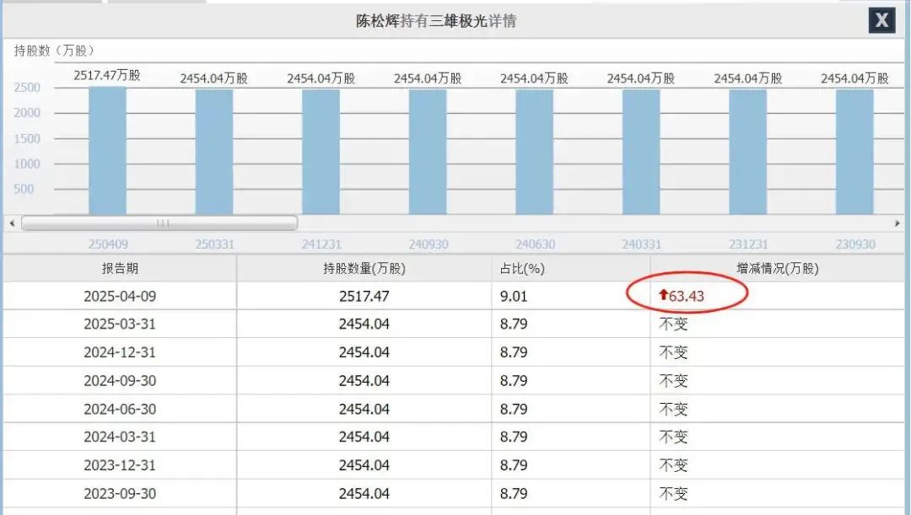Click 不变 in the 2024-12-31 row
911x515 pixels.
pyautogui.click(x=673, y=352)
